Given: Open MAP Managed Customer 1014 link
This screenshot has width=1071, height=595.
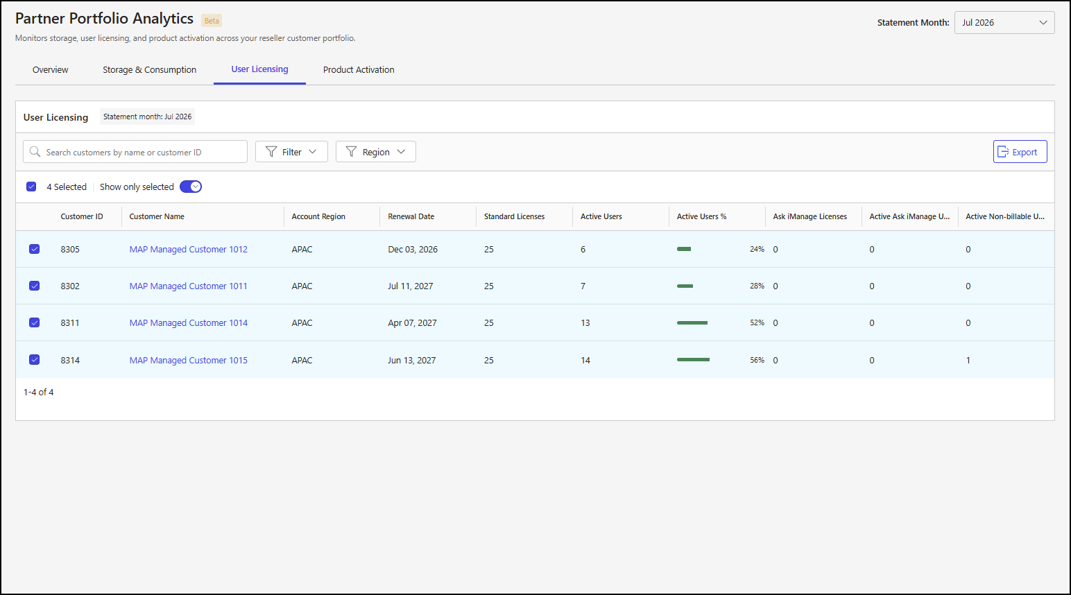Looking at the screenshot, I should [189, 322].
